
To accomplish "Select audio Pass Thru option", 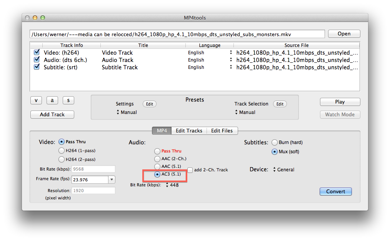I will pyautogui.click(x=157, y=151).
